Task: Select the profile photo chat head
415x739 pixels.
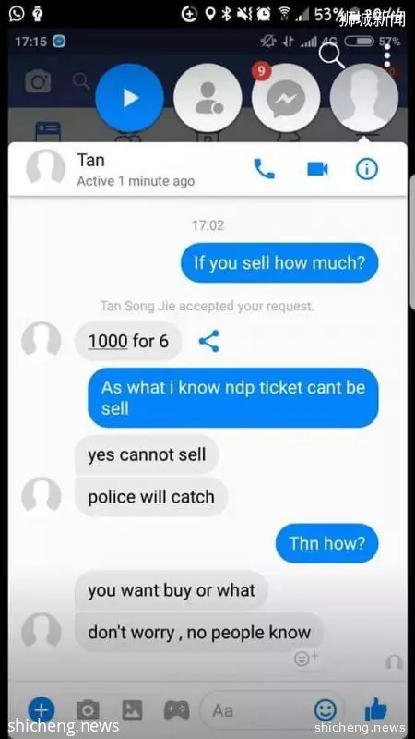Action: pyautogui.click(x=364, y=98)
